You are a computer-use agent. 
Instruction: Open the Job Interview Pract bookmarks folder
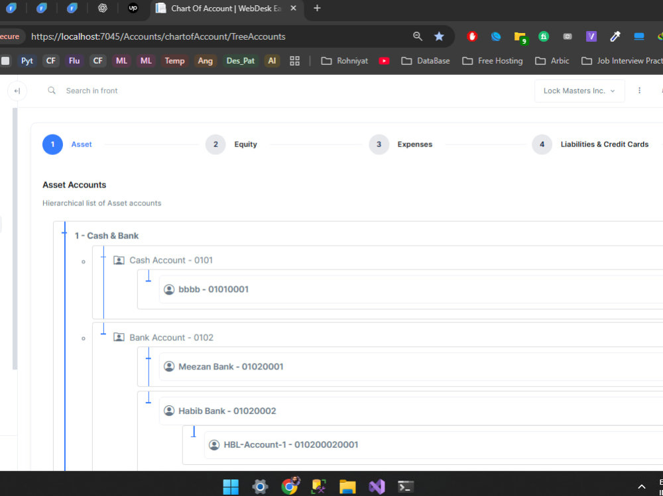point(621,61)
